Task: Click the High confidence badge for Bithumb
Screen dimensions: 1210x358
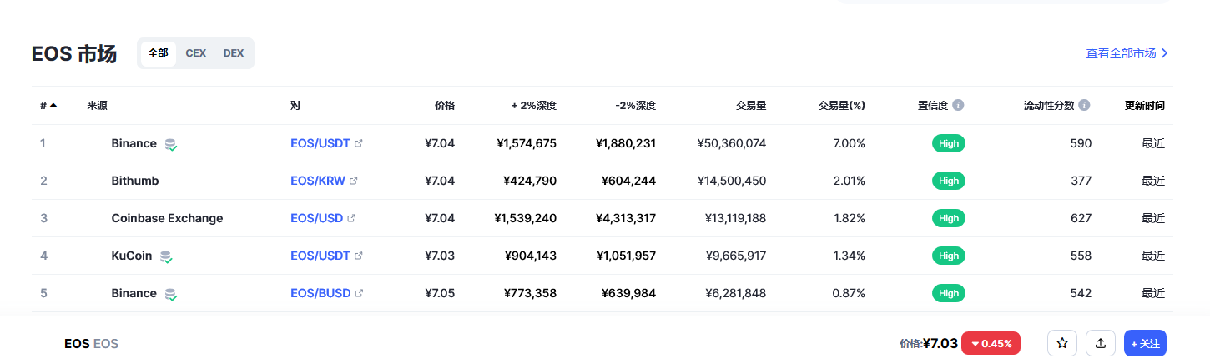Action: 949,181
